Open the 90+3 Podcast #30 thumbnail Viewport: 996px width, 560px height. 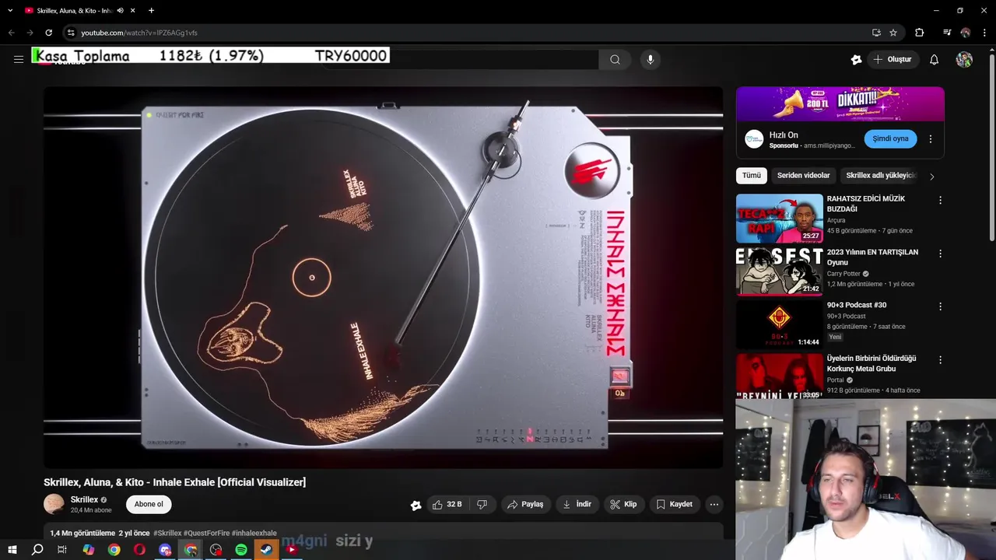[779, 324]
